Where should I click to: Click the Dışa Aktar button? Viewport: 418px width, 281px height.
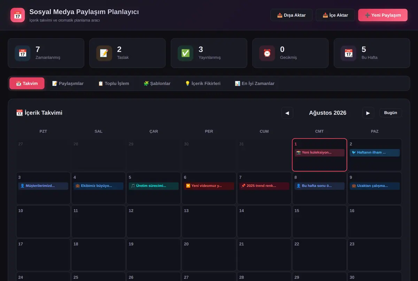pos(292,15)
